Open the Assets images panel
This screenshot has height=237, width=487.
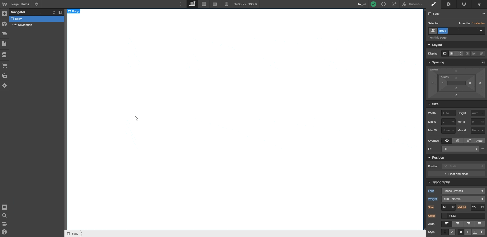point(4,76)
